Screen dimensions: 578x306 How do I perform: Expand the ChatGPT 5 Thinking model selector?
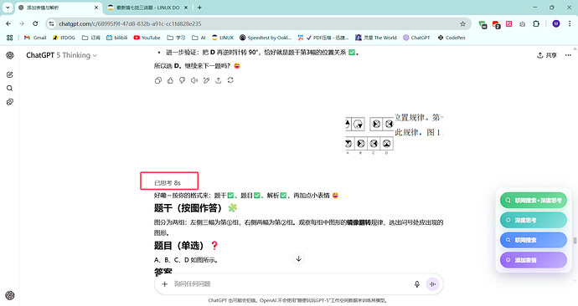click(61, 55)
